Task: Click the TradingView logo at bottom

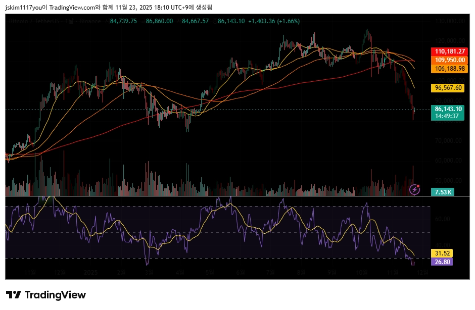Action: 46,295
